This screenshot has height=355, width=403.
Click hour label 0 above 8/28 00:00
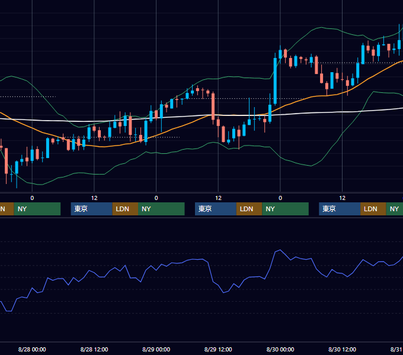click(x=32, y=198)
